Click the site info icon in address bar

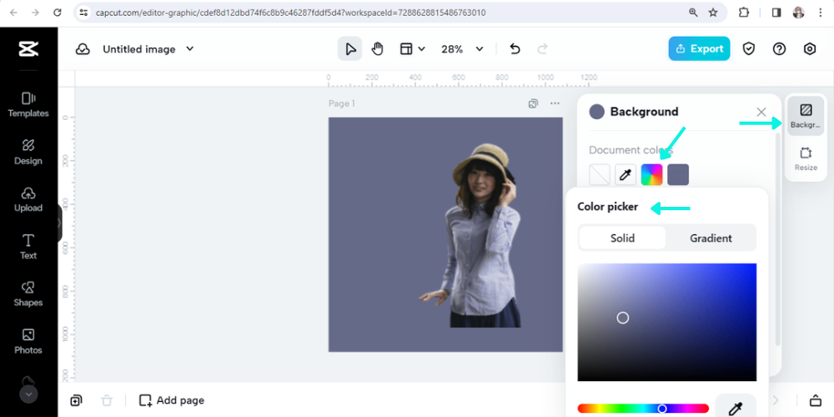pos(83,13)
